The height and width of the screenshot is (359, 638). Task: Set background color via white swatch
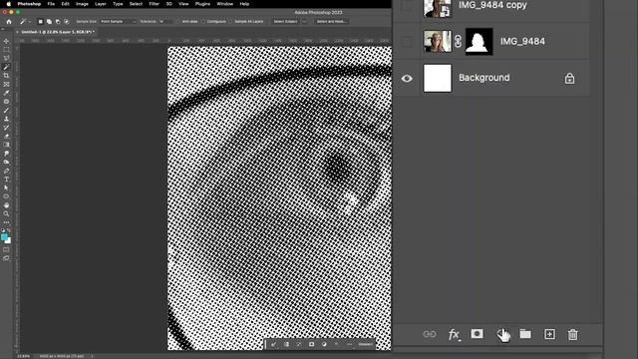point(8,241)
